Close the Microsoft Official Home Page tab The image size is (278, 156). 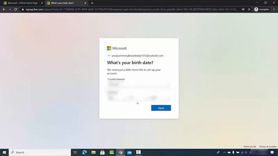[42, 3]
